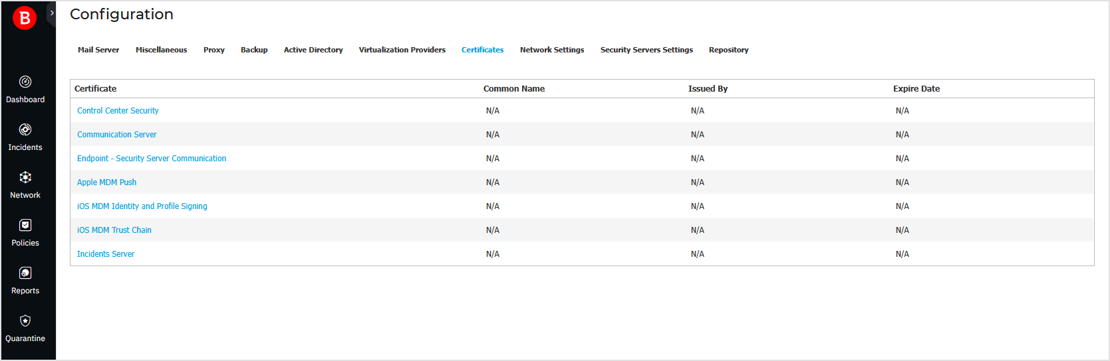Switch to the Proxy tab

(214, 50)
